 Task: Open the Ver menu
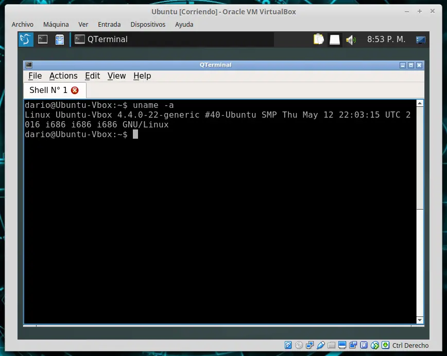pos(83,25)
